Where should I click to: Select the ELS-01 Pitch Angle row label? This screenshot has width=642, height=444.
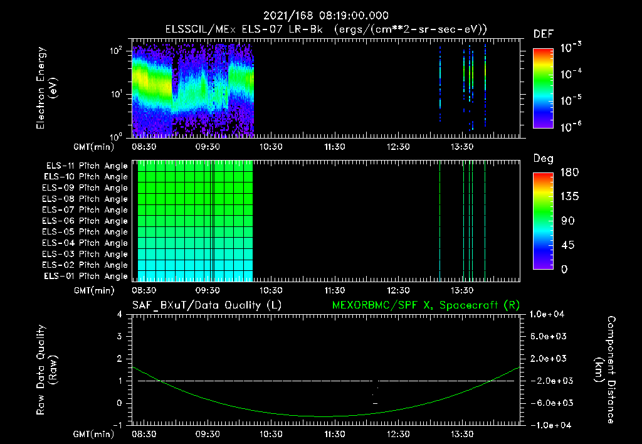click(x=85, y=276)
